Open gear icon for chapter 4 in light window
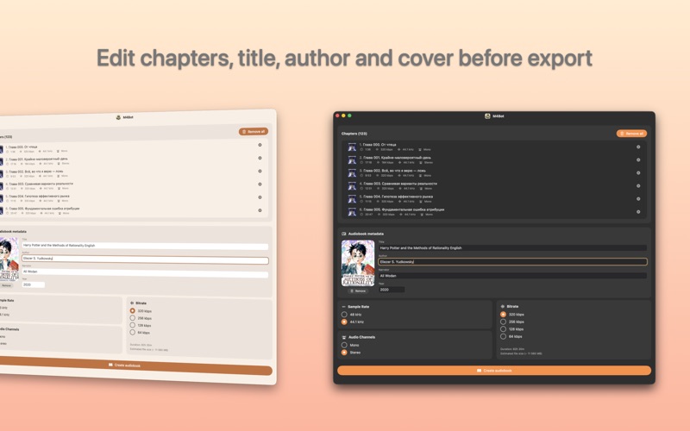Viewport: 690px width, 431px height. (260, 184)
